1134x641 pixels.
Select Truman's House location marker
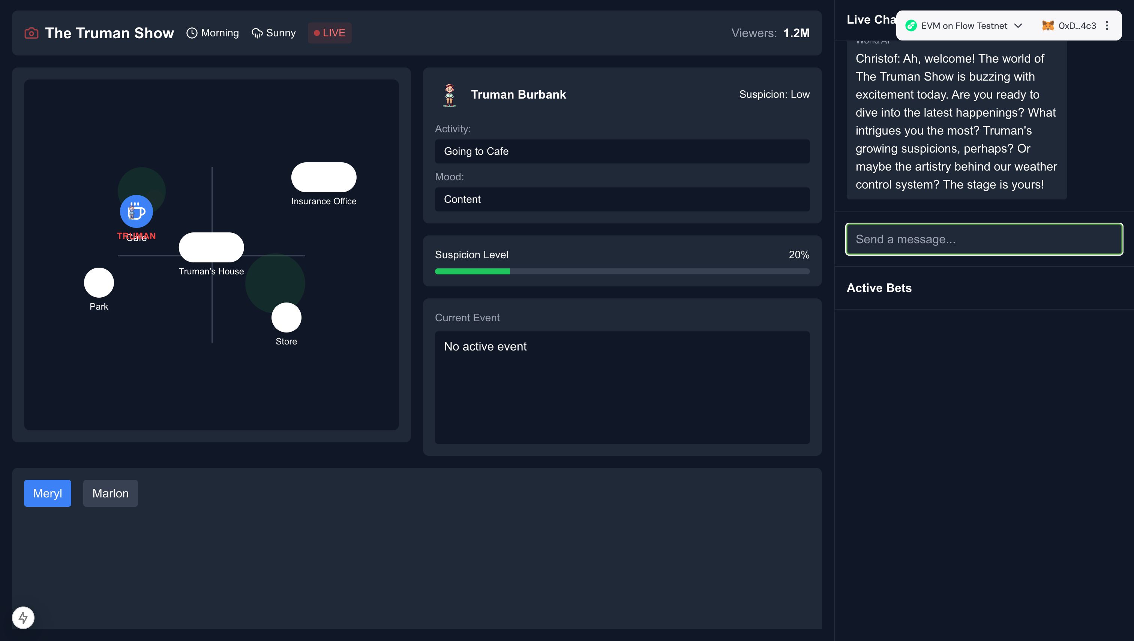coord(211,247)
